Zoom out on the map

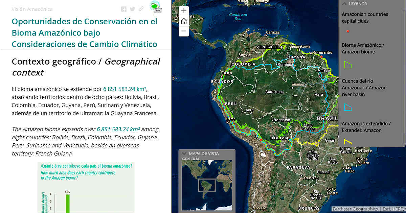point(183,31)
